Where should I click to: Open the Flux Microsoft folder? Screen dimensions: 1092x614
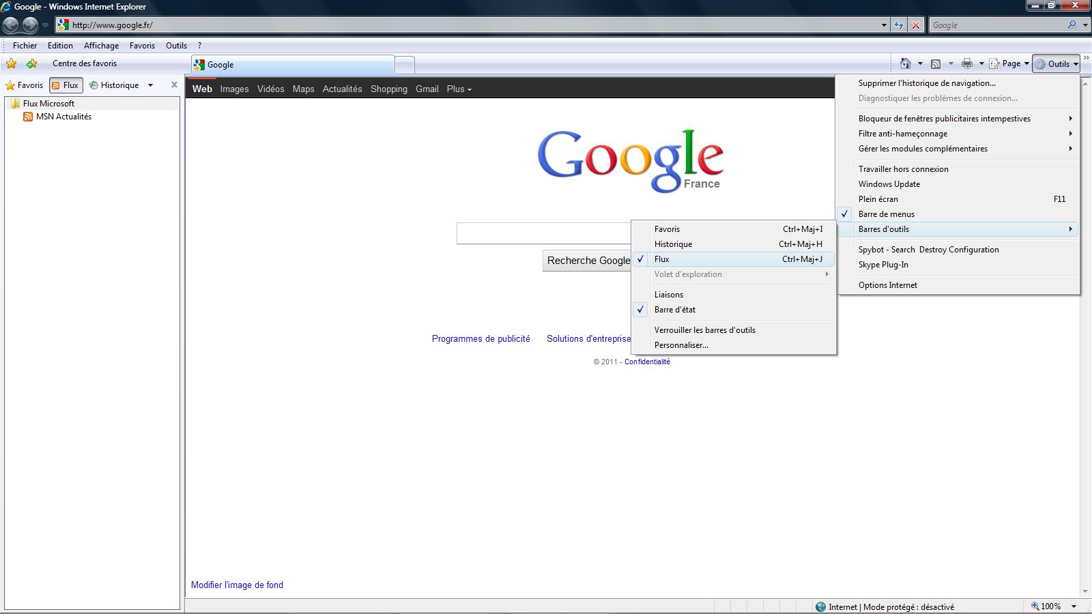42,104
